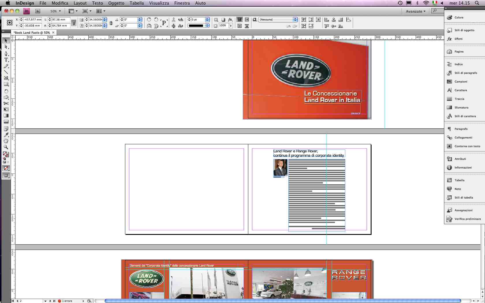This screenshot has width=485, height=303.
Task: Toggle fill and stroke swatch in toolbox
Action: tap(5, 155)
